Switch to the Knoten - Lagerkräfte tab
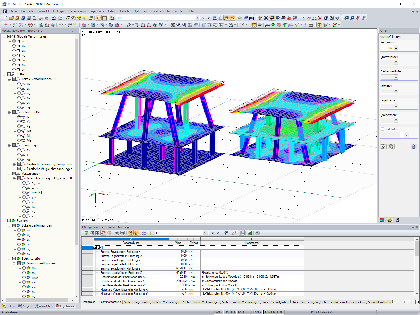Screen dimensions: 420x315 pyautogui.click(x=136, y=302)
